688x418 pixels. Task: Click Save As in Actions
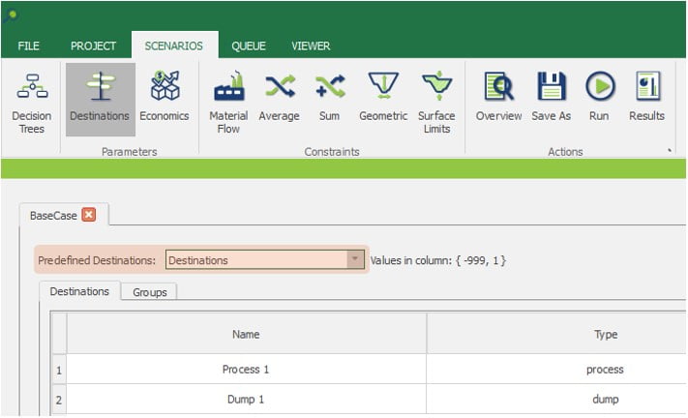[552, 99]
